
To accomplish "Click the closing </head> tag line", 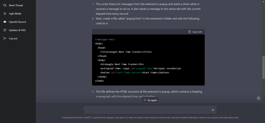I will tap(102, 56).
